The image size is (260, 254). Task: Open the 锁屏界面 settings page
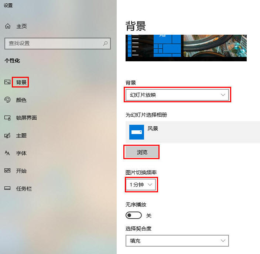click(x=26, y=118)
